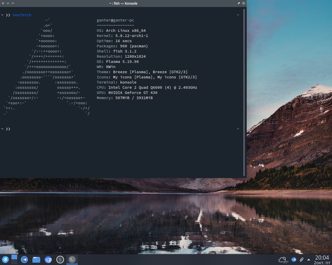Switch to the second virtual desktop in pager
The height and width of the screenshot is (265, 332).
point(14,262)
